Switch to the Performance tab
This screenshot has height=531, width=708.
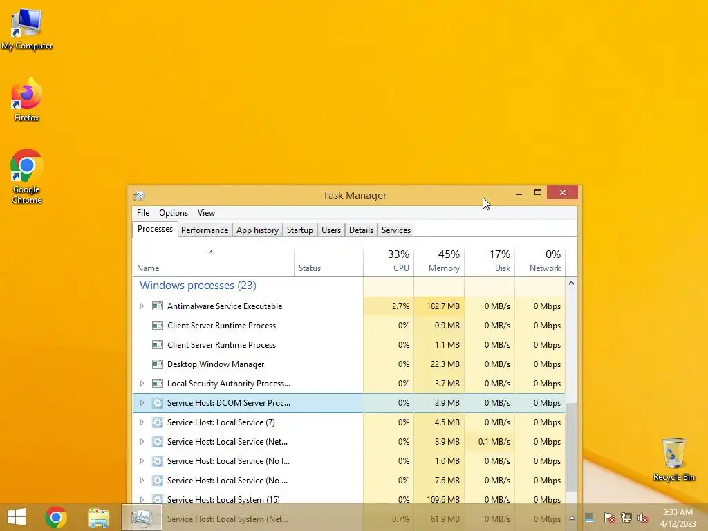(205, 230)
